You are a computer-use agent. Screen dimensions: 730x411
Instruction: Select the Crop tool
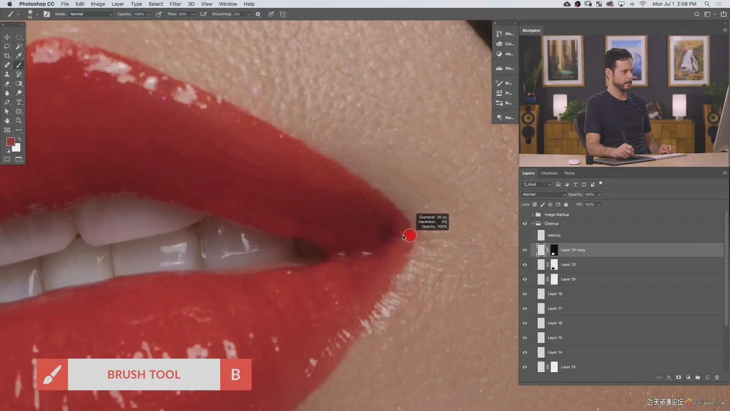click(7, 56)
